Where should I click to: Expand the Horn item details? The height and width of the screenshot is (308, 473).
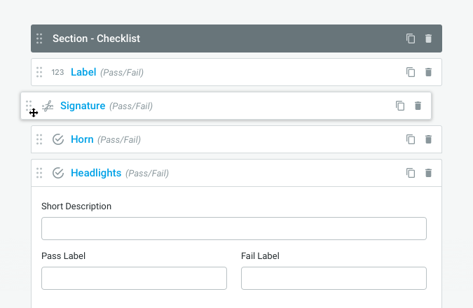coord(82,139)
